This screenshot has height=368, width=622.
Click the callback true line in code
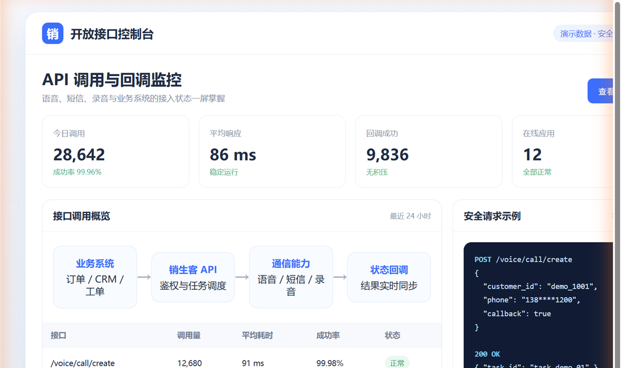(517, 314)
